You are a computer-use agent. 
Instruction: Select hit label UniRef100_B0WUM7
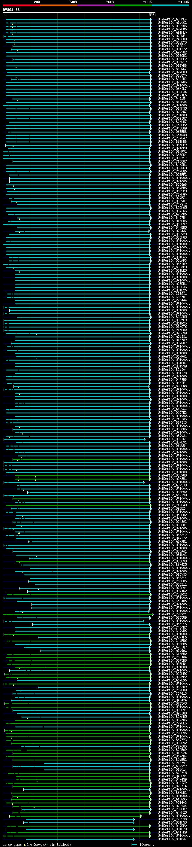click(172, 122)
